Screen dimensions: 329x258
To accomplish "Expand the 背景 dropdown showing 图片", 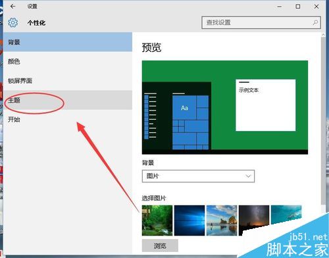I will click(198, 176).
